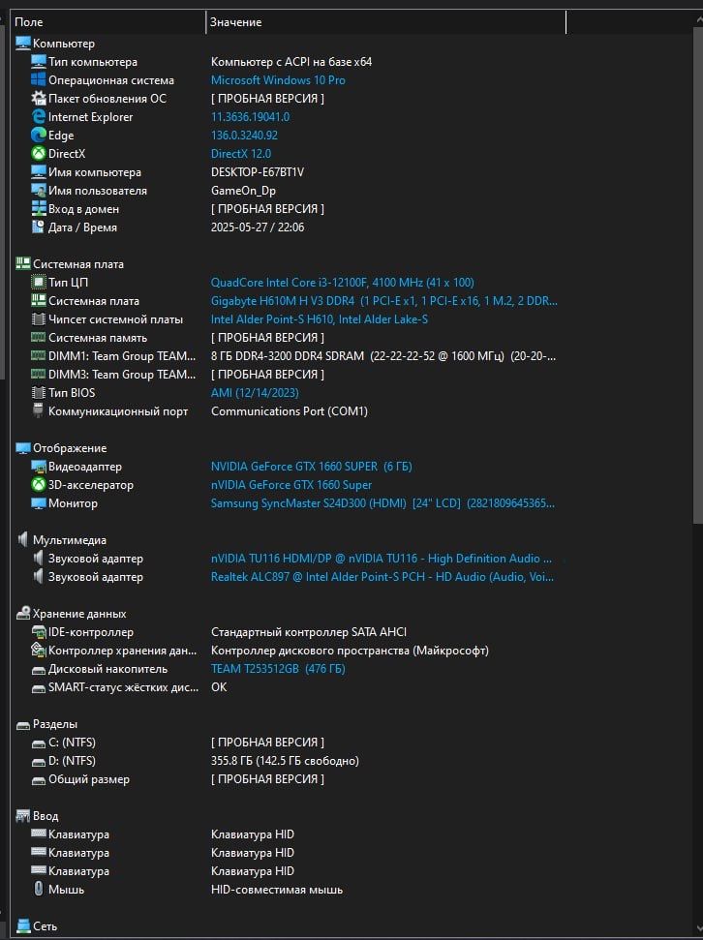This screenshot has width=703, height=940.
Task: Select the Контроллер хранения дан... row
Action: tap(288, 651)
